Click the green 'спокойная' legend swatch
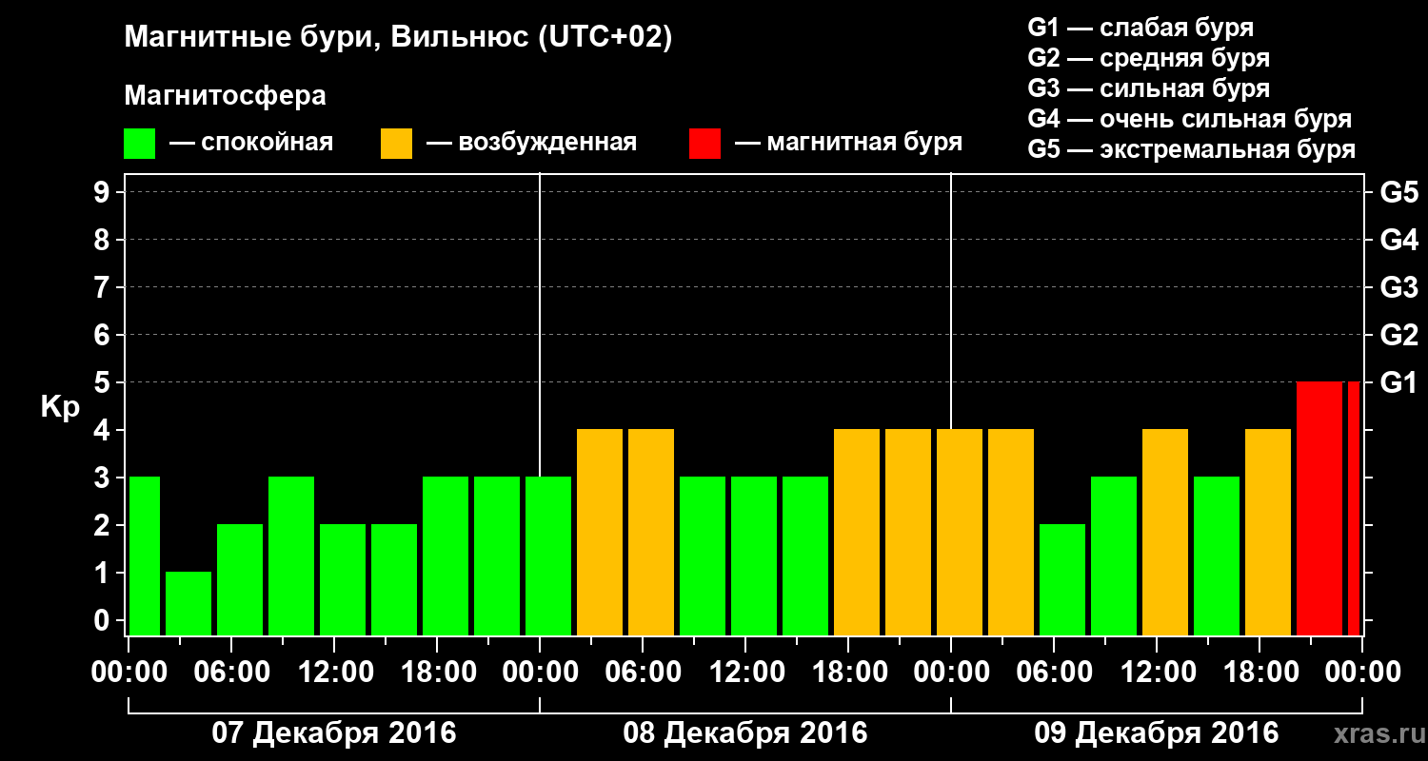The width and height of the screenshot is (1428, 761). click(140, 144)
